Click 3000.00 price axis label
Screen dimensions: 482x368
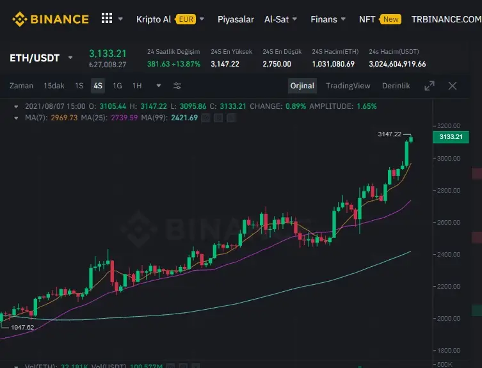click(449, 158)
